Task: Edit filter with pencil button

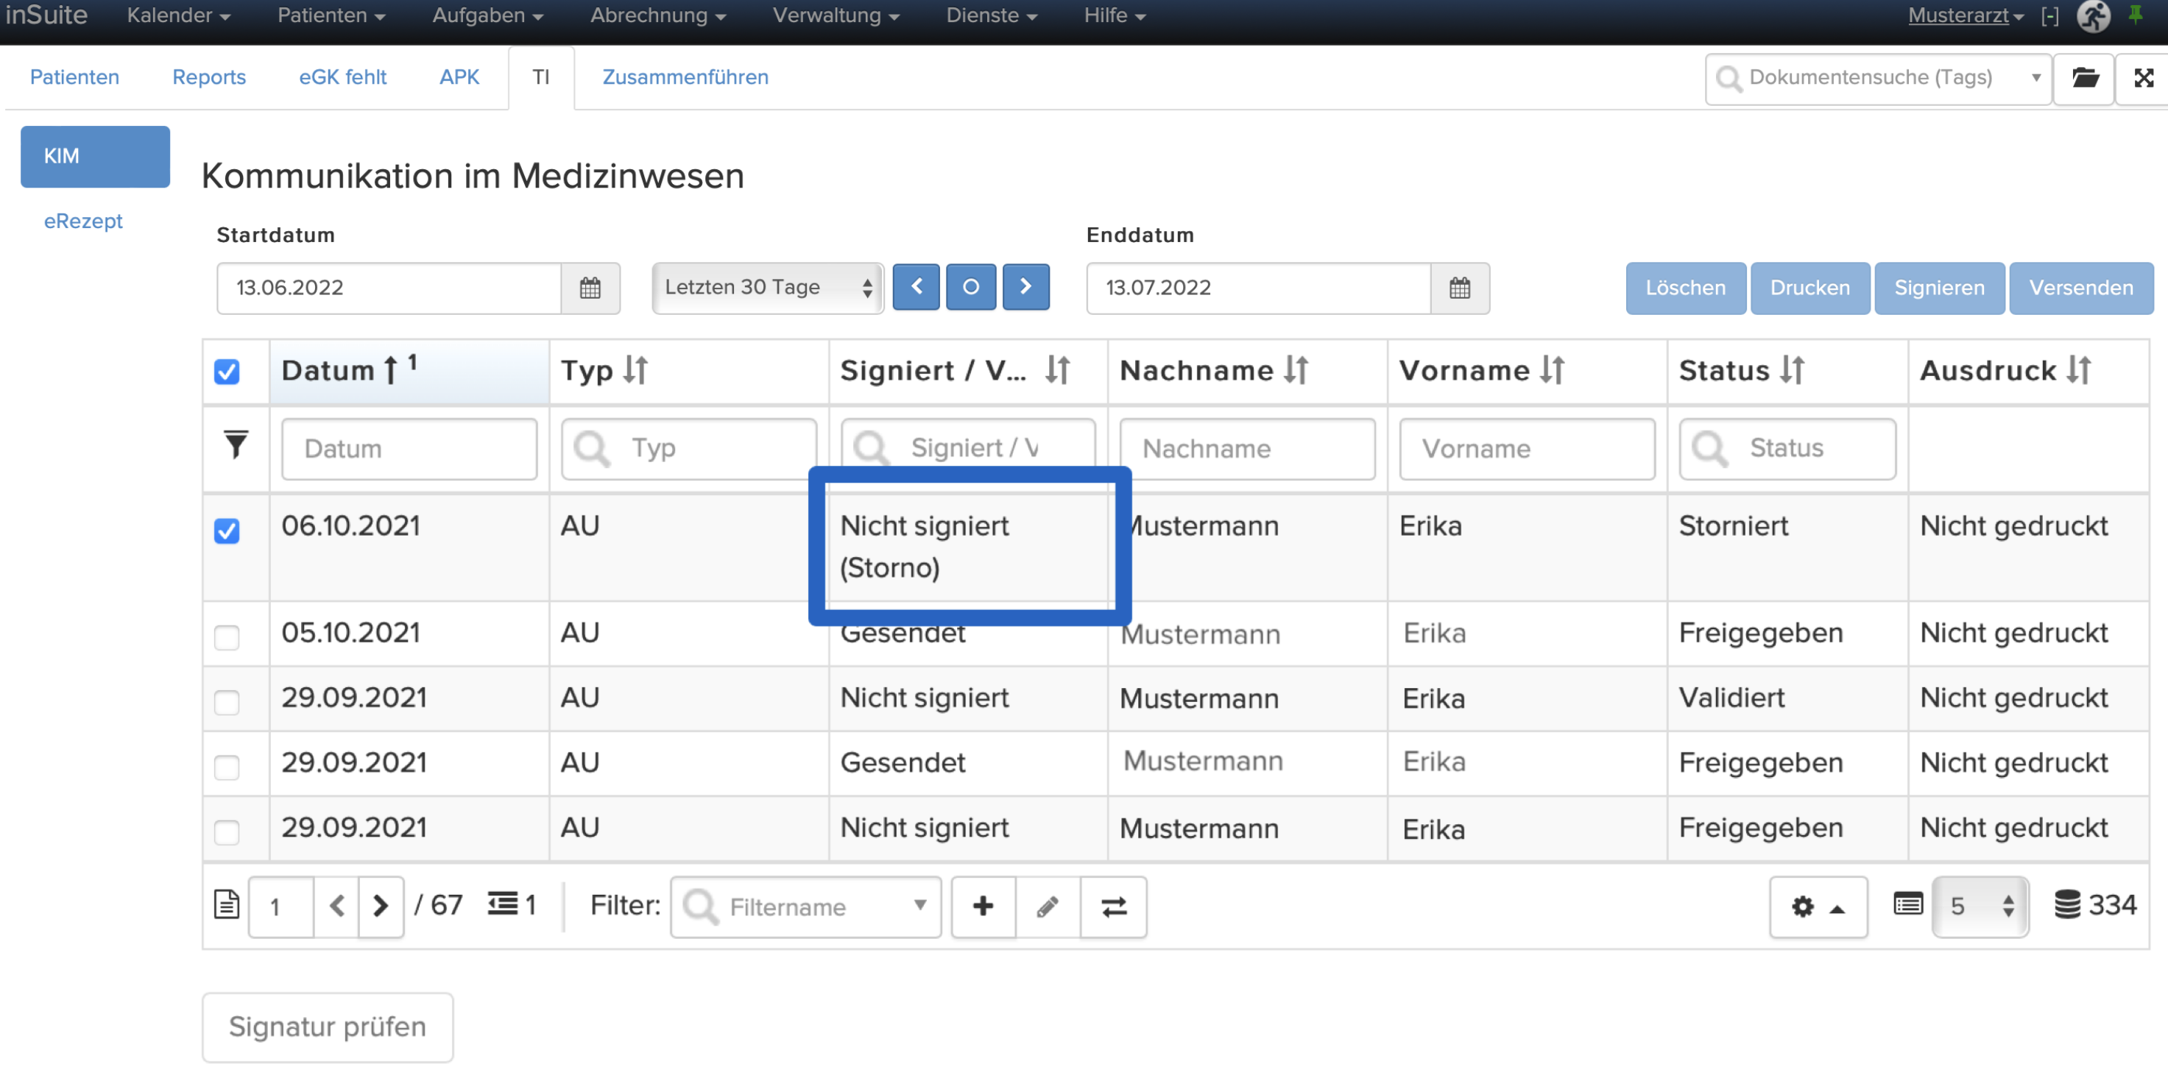Action: [x=1048, y=906]
